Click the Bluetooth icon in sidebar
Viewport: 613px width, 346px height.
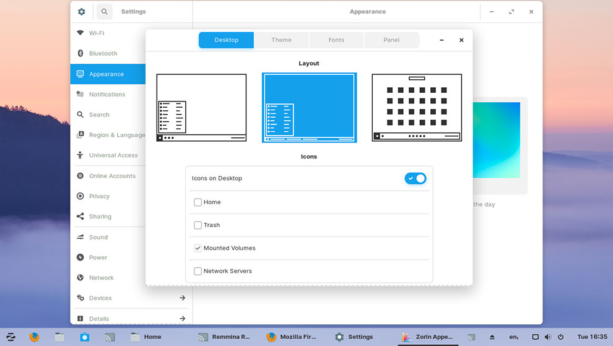(x=80, y=53)
